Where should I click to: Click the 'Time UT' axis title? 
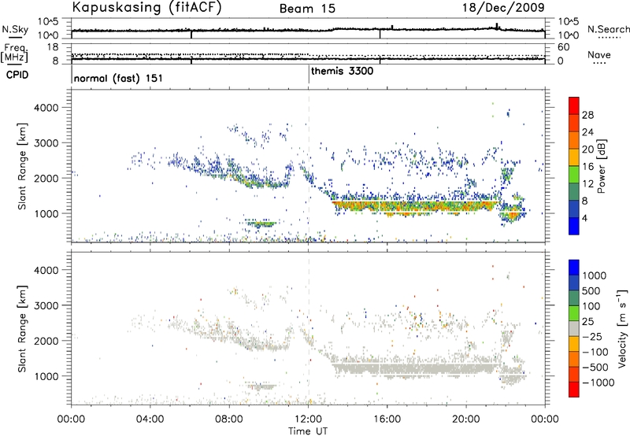coord(308,431)
